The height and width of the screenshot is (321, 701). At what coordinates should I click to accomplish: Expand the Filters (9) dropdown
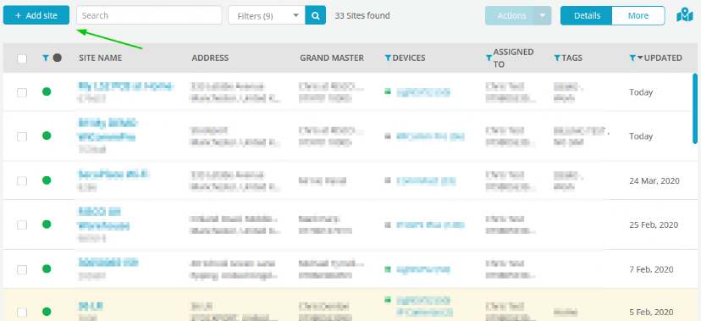[267, 15]
